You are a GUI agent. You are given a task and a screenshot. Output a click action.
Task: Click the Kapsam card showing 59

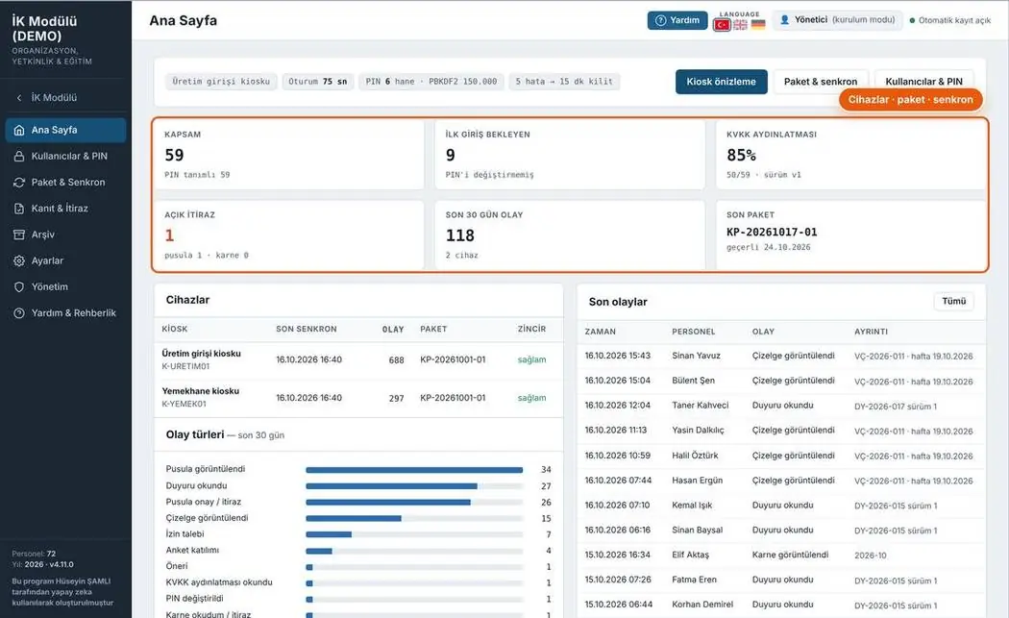coord(289,155)
